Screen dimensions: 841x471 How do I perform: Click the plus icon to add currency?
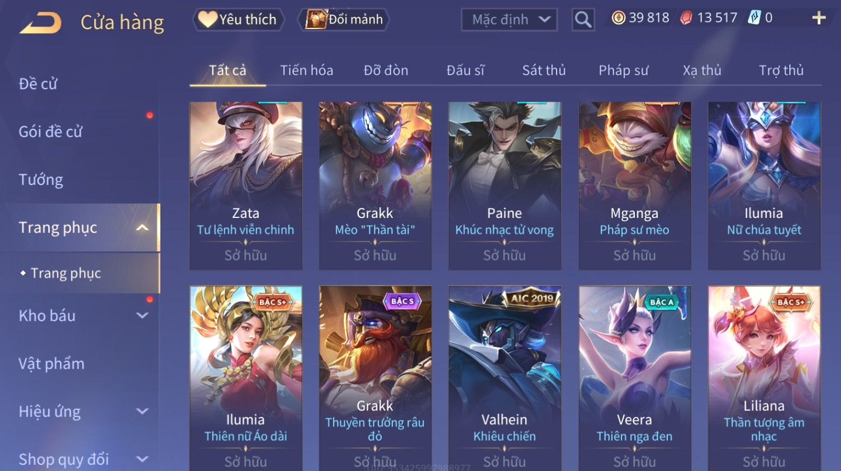pyautogui.click(x=819, y=18)
